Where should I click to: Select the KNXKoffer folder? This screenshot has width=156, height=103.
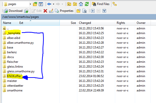pos(14,76)
